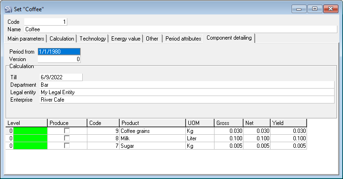
Task: Maximize the Set Coffee window
Action: (x=314, y=9)
